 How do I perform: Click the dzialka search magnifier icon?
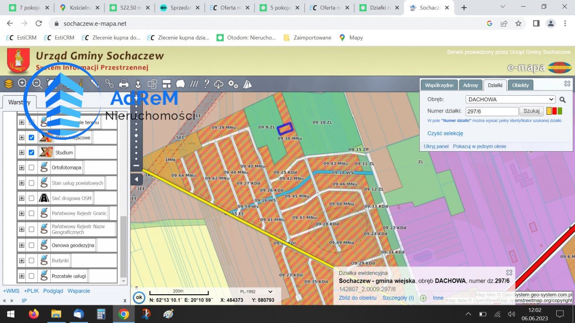(x=562, y=100)
